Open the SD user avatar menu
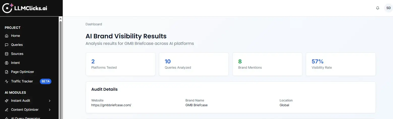This screenshot has width=393, height=119. [388, 8]
